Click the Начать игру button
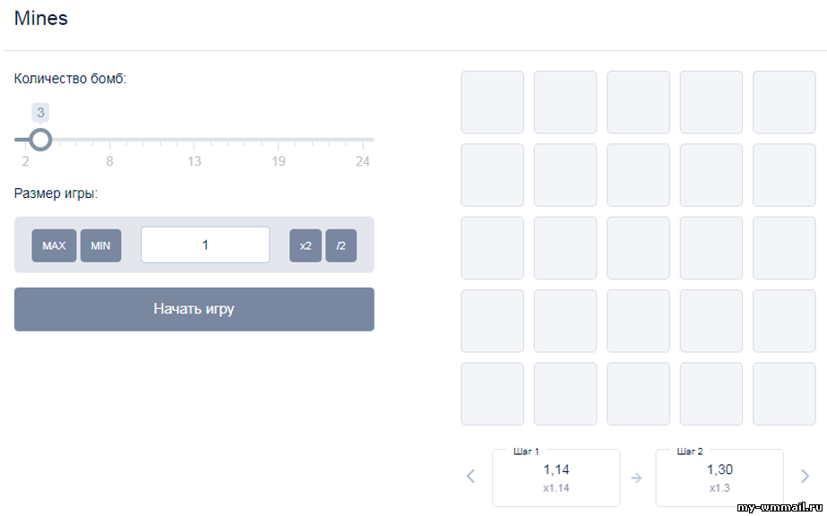This screenshot has width=827, height=516. [x=194, y=309]
